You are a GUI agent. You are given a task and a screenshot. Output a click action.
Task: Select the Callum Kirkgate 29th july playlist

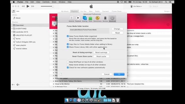click(26, 42)
